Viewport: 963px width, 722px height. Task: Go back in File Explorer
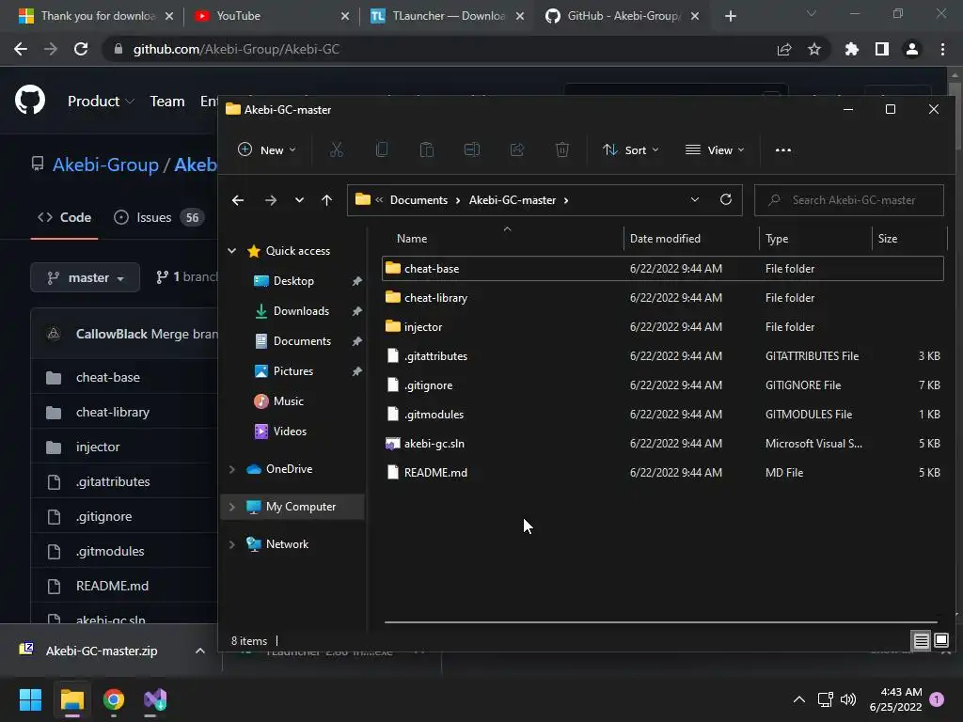(238, 200)
